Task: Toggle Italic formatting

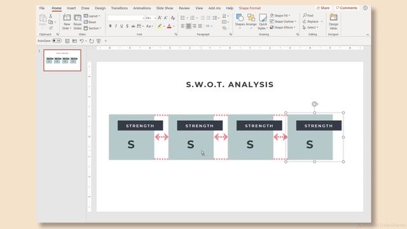Action: click(x=116, y=26)
